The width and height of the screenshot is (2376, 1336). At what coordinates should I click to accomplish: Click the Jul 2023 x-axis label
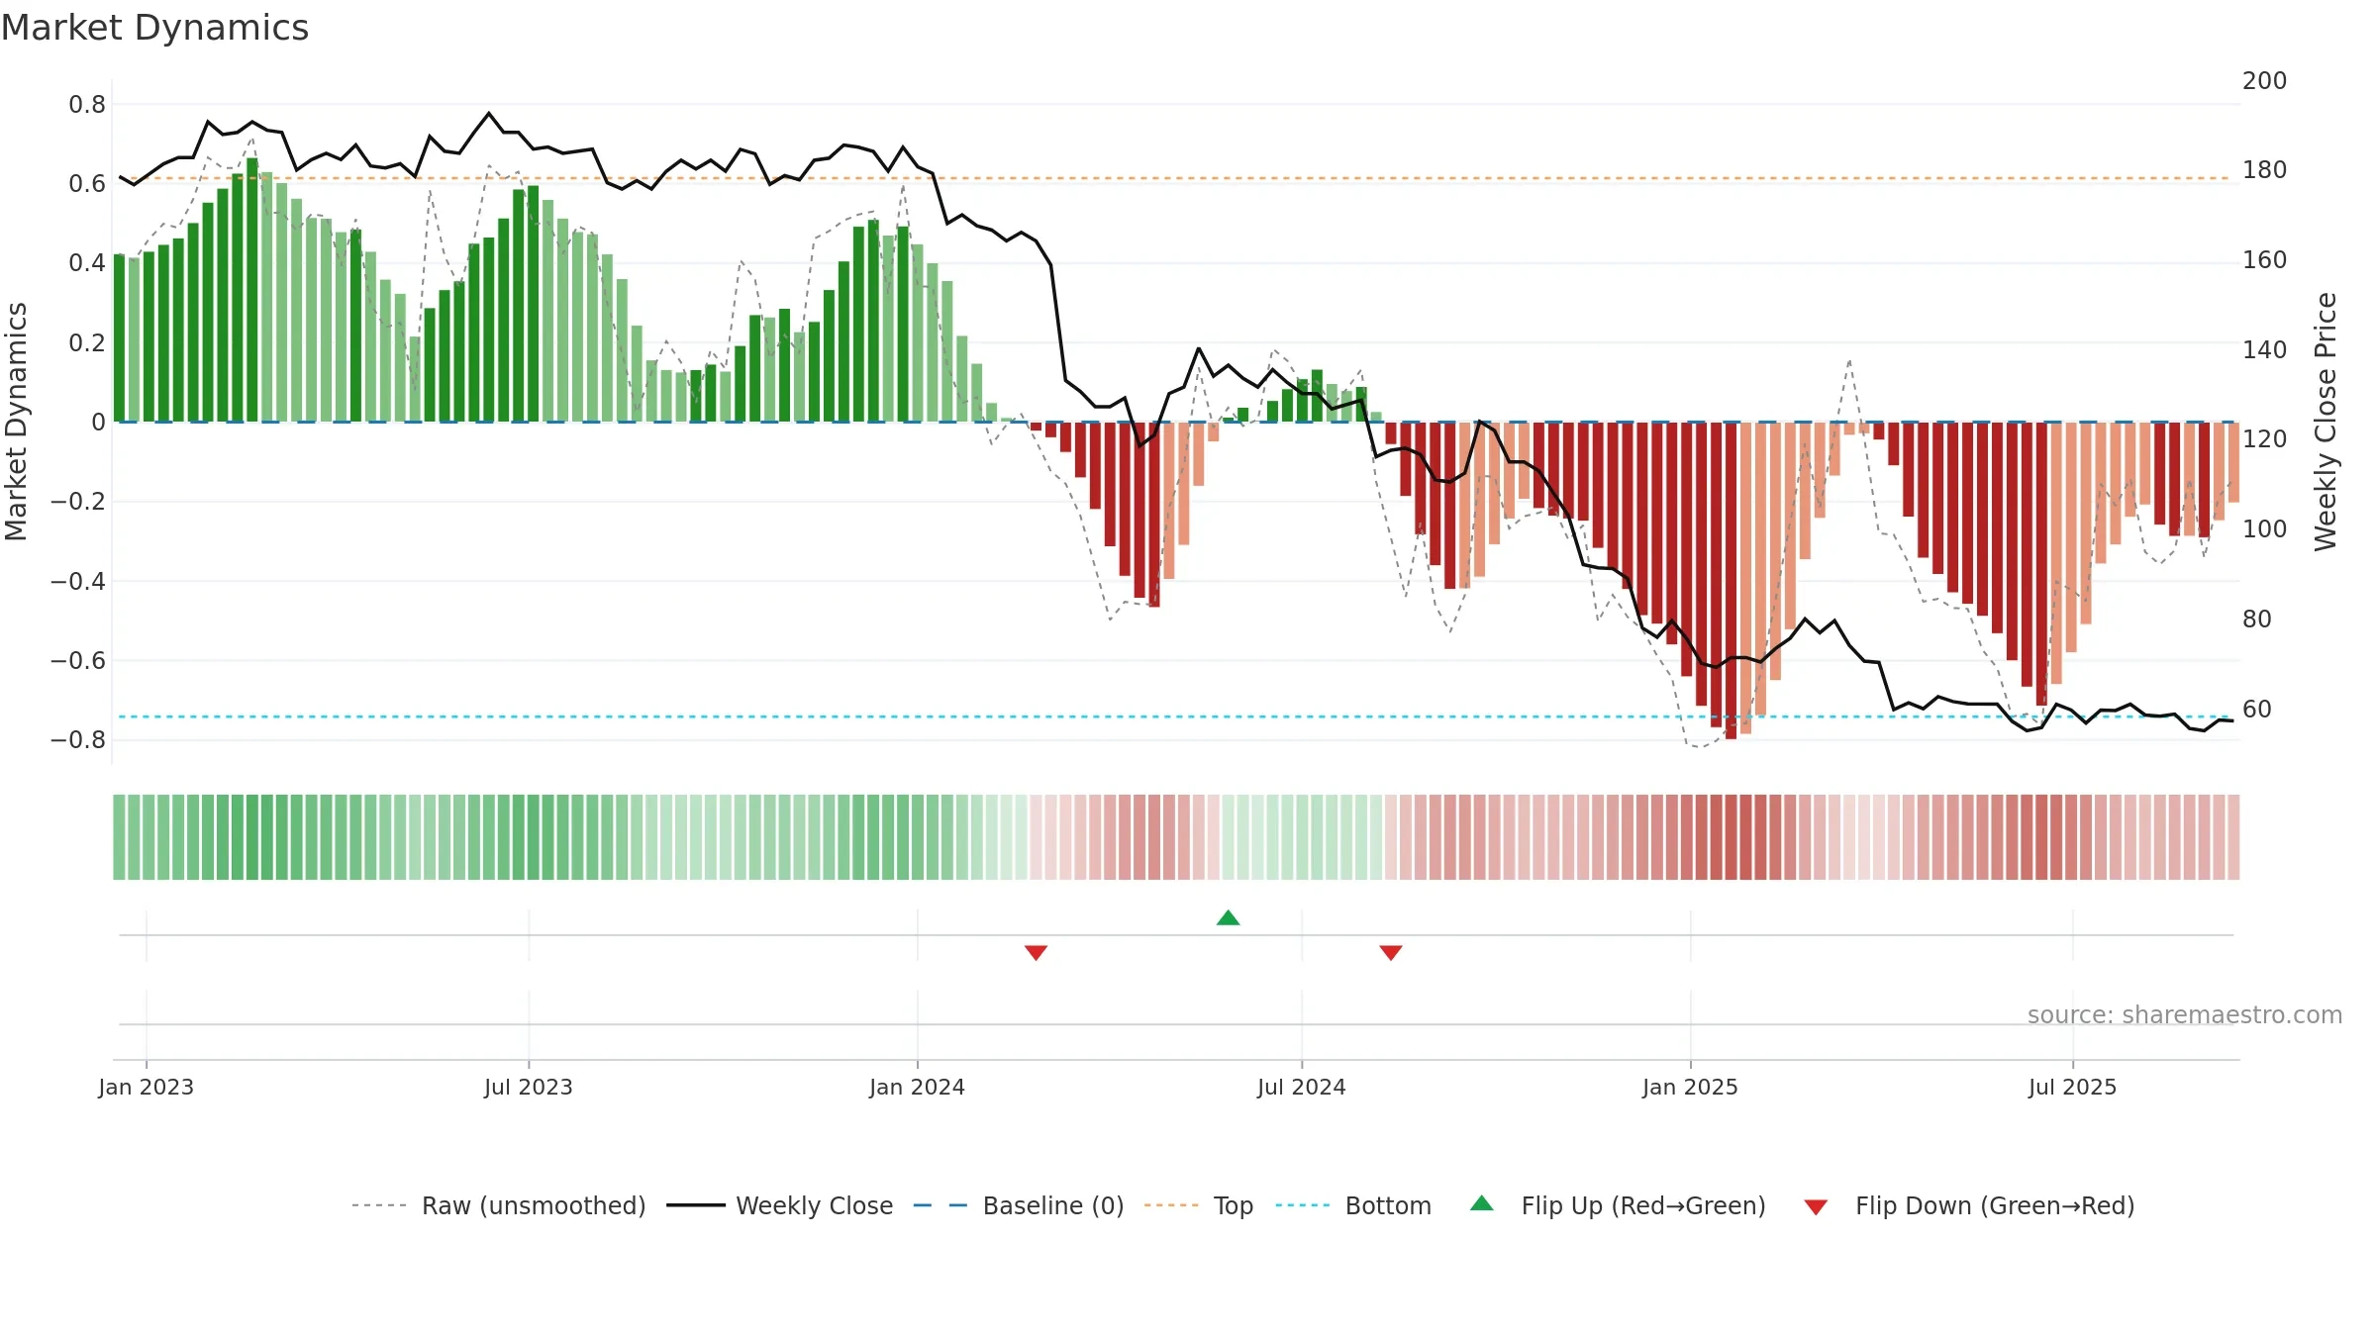(528, 1087)
